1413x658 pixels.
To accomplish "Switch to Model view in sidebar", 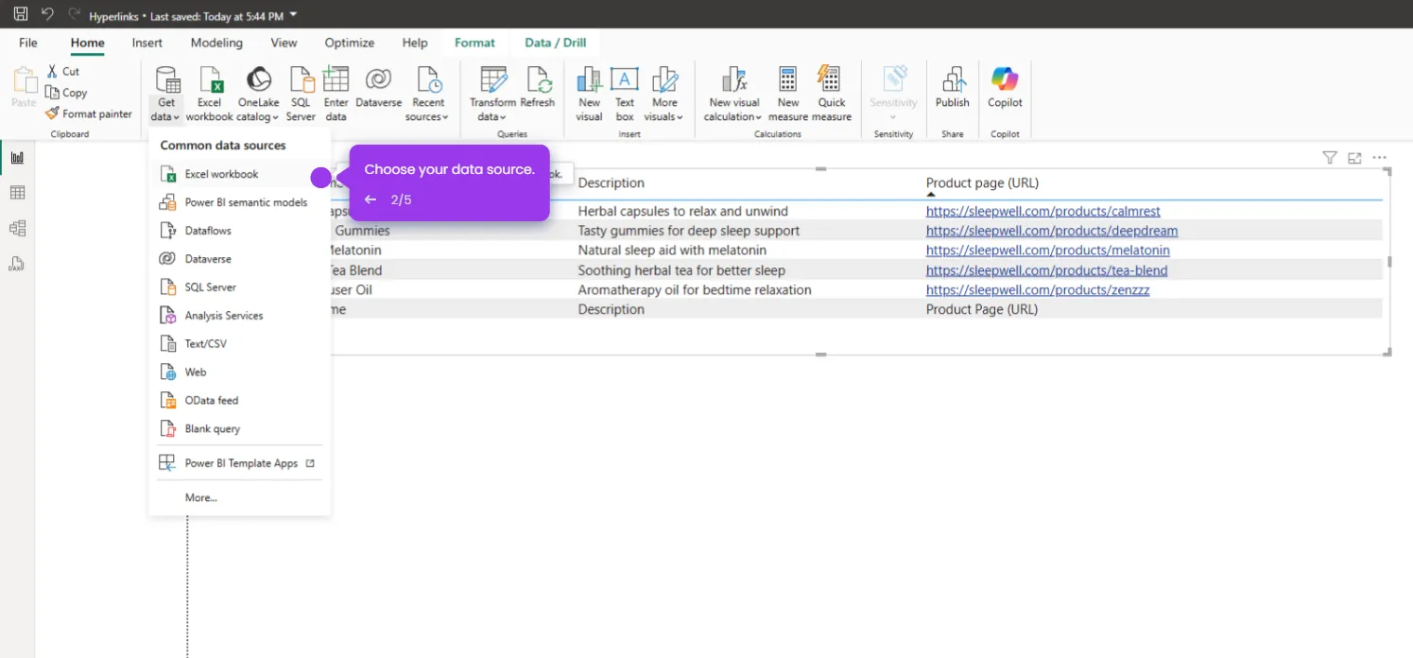I will click(x=17, y=228).
